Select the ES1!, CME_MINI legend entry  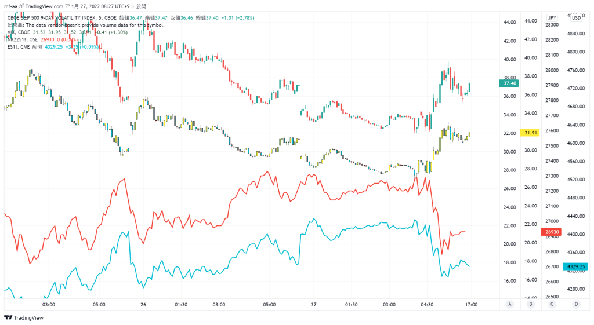24,47
